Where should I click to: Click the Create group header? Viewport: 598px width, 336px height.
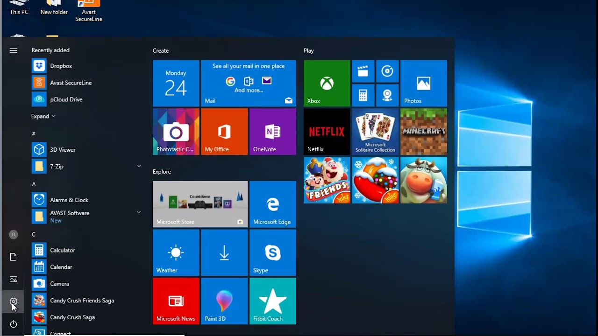[x=161, y=50]
